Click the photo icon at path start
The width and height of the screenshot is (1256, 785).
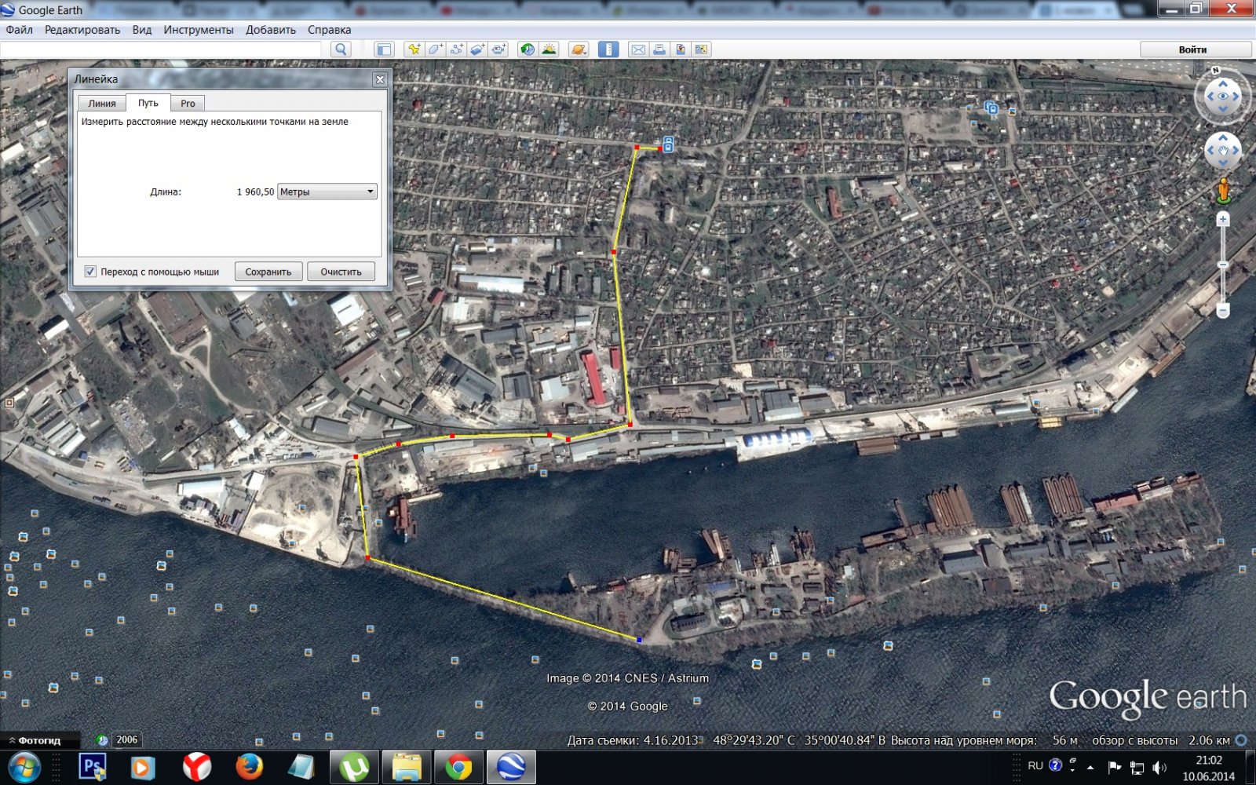[x=668, y=144]
